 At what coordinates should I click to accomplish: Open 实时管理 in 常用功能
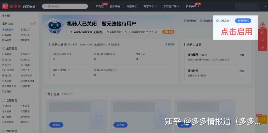(x=25, y=40)
